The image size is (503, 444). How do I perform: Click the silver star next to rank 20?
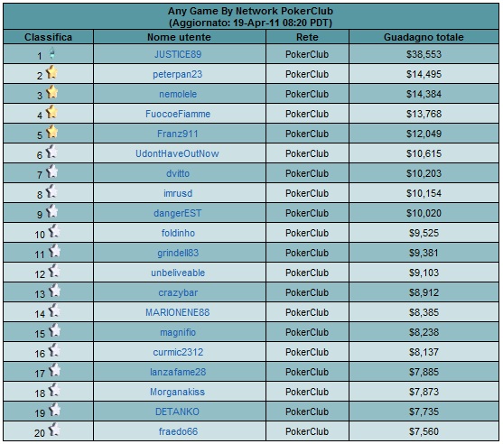coord(54,430)
